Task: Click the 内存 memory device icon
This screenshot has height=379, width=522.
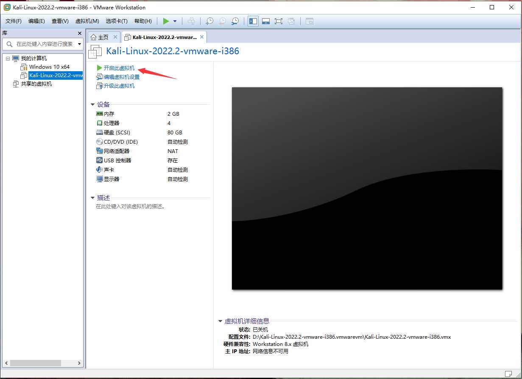Action: (100, 114)
